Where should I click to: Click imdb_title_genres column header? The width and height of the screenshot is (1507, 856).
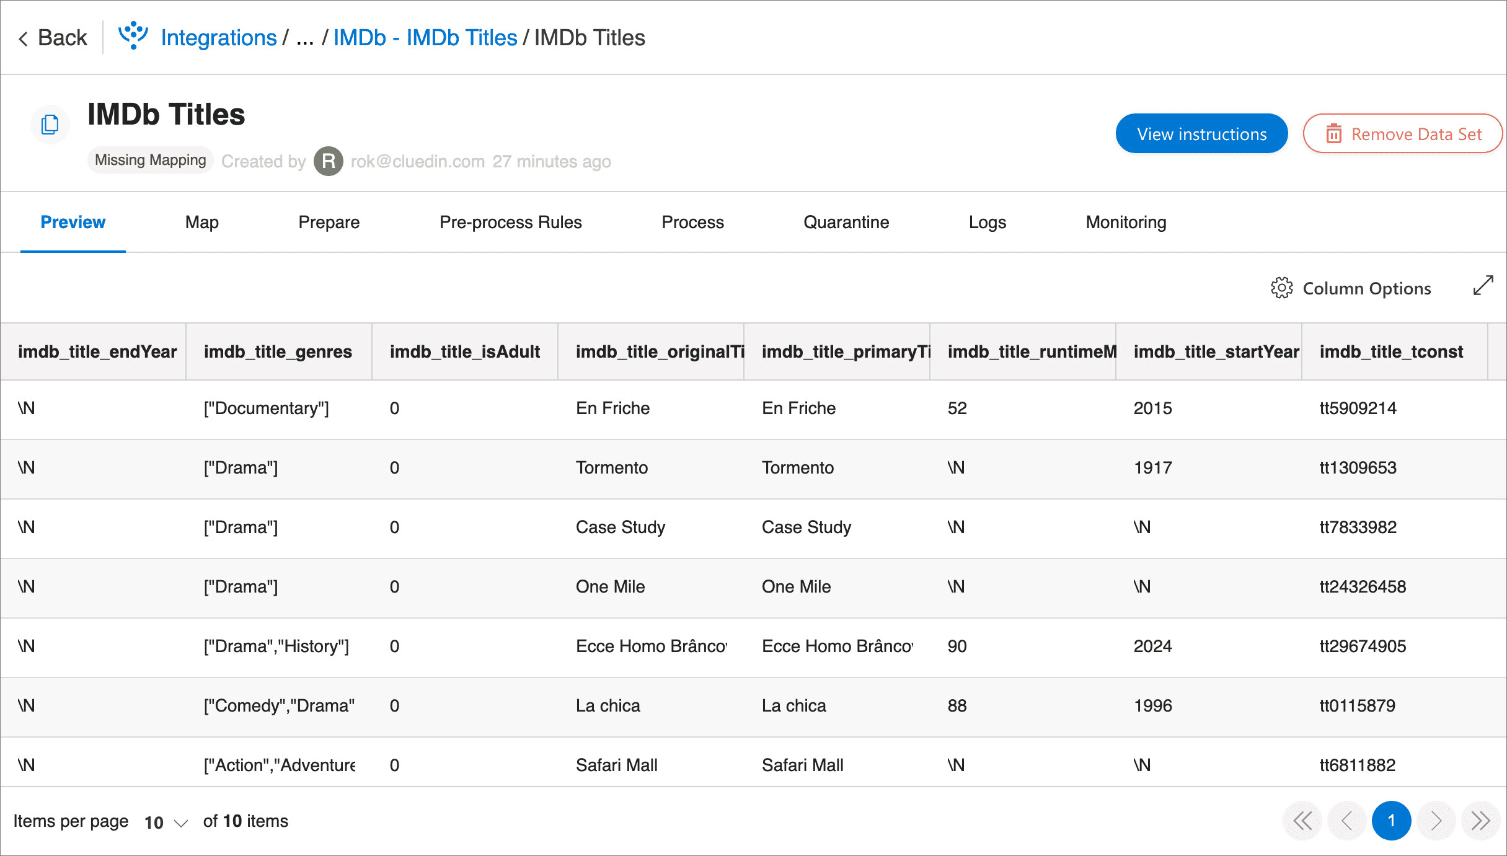point(278,351)
